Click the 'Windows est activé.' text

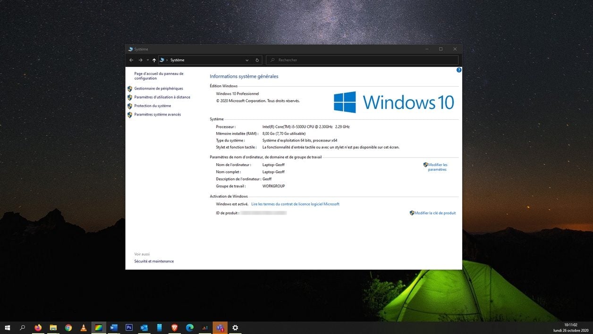[232, 204]
